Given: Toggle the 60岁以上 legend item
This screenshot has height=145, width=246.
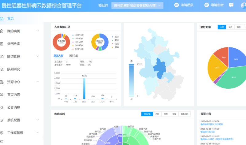Looking at the screenshot, I should [x=78, y=49].
